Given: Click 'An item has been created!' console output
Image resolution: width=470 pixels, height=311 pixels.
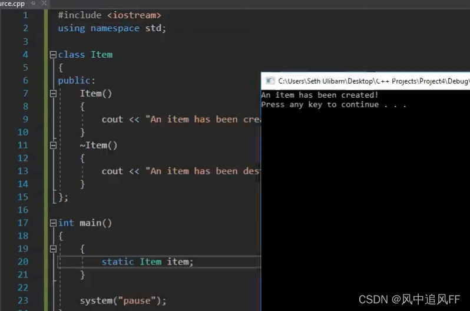Looking at the screenshot, I should 320,95.
